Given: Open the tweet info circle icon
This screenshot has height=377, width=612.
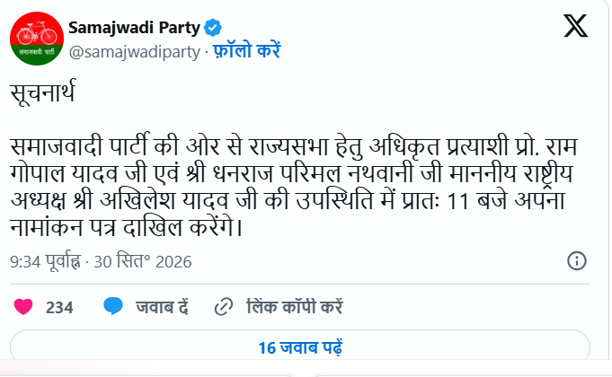Looking at the screenshot, I should [576, 261].
